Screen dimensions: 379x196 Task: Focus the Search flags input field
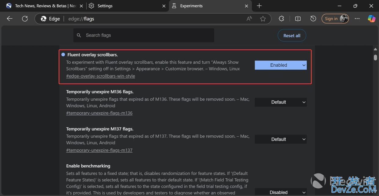click(x=143, y=35)
